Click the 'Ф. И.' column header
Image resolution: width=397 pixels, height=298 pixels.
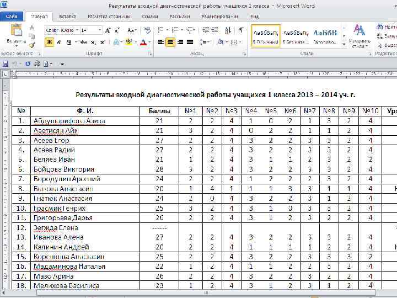tap(85, 111)
